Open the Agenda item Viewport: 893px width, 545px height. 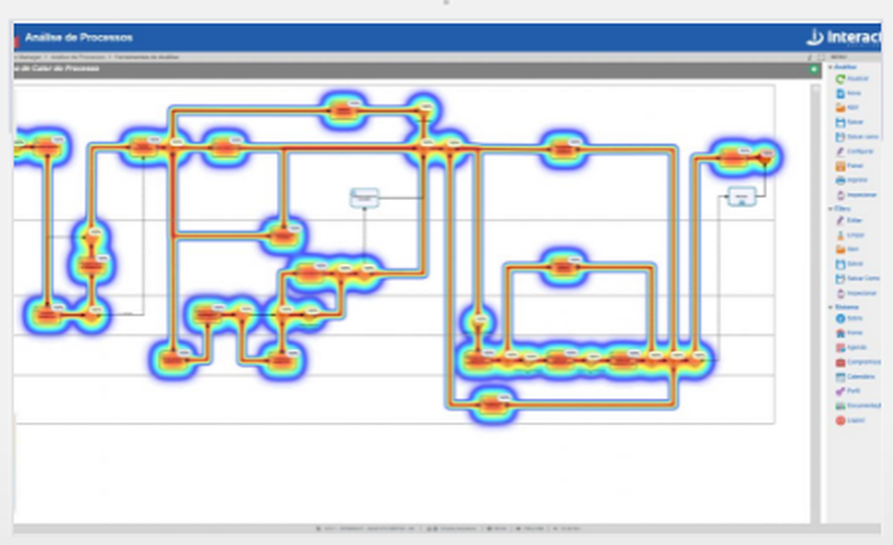[x=851, y=347]
